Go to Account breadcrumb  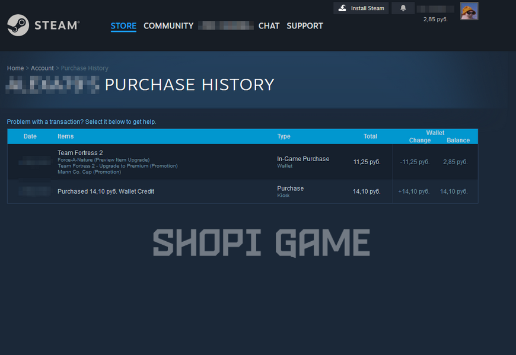(42, 68)
